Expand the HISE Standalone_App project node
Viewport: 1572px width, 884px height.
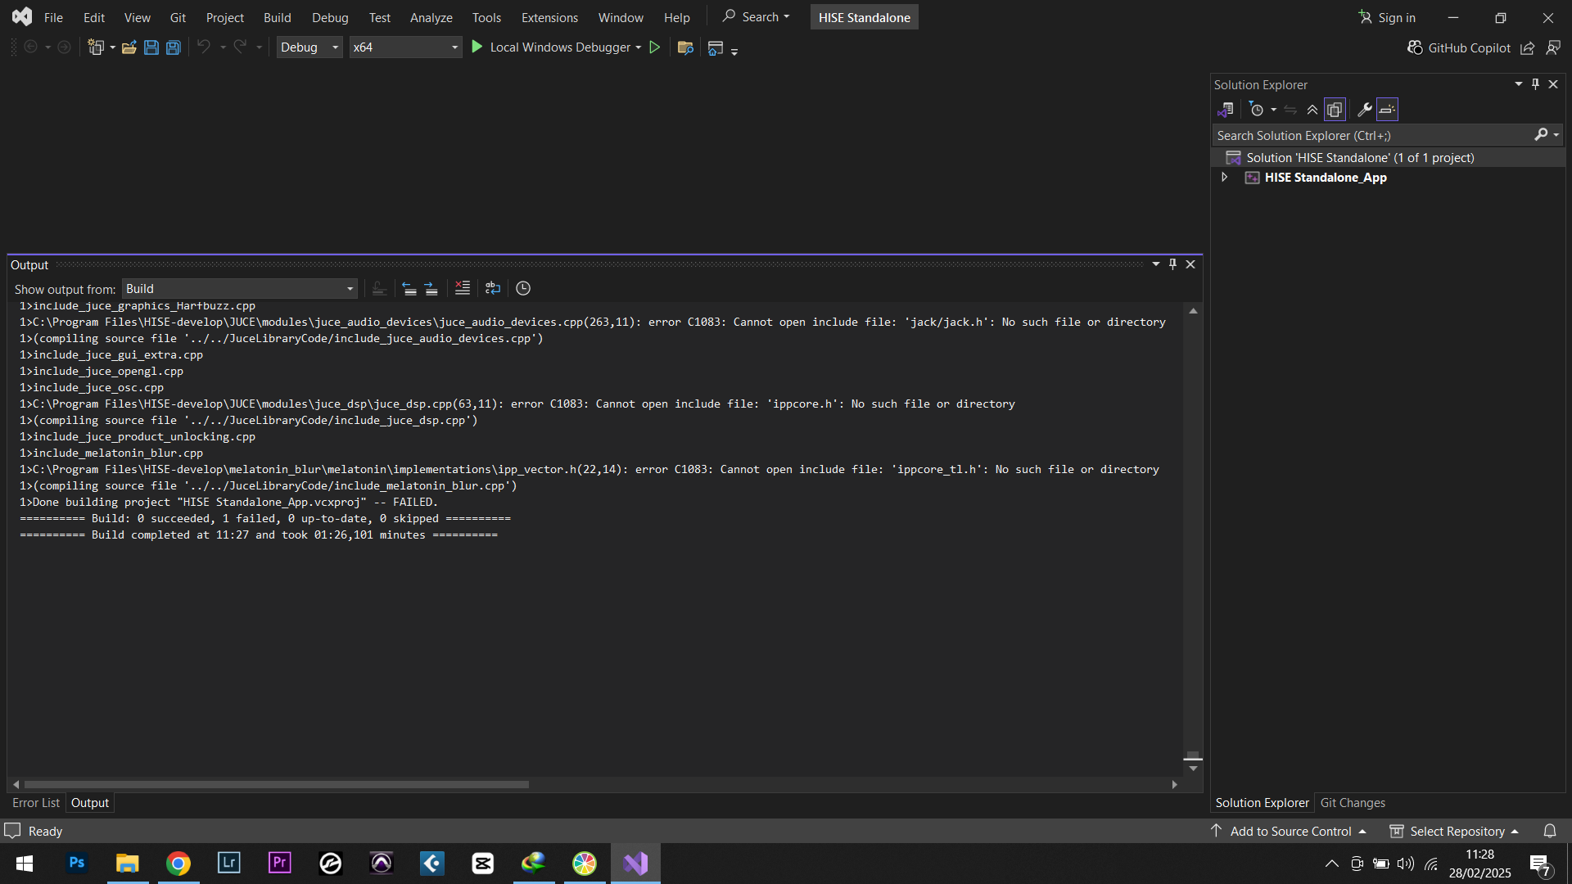pyautogui.click(x=1224, y=178)
